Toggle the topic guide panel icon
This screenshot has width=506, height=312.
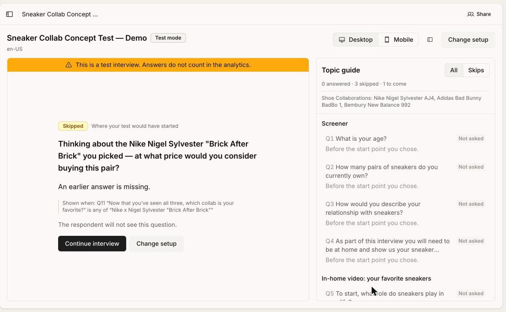tap(430, 40)
